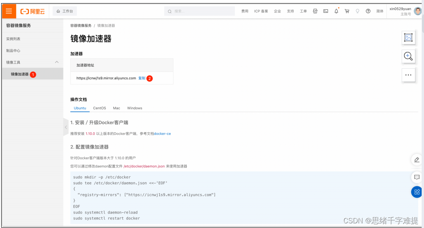Open account name xin0529yuan
The image size is (424, 228).
[x=400, y=9]
